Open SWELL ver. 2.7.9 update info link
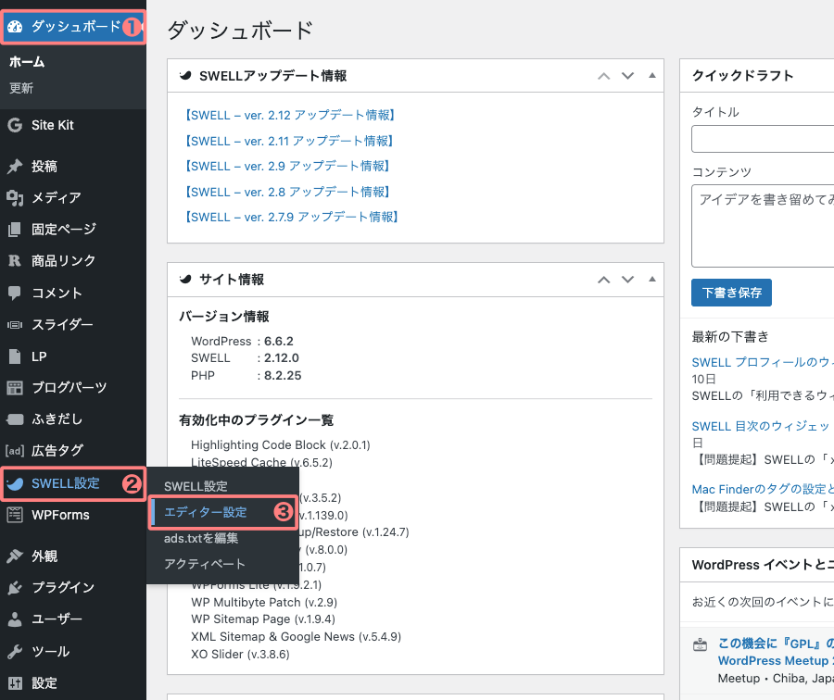The height and width of the screenshot is (700, 834). [x=292, y=217]
